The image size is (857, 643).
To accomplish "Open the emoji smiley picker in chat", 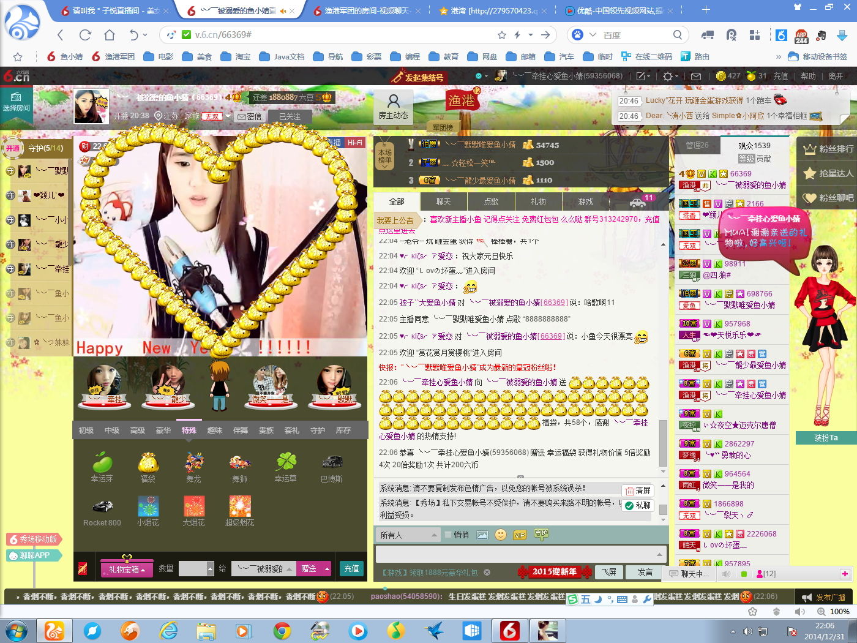I will 501,535.
